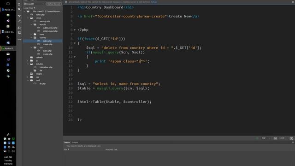Switch to the Output tab
295x166 pixels.
pos(75,142)
